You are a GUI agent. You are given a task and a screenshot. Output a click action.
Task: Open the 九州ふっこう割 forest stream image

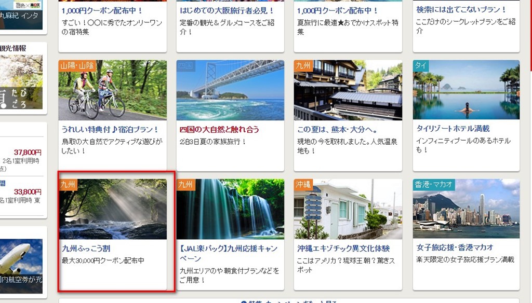coord(112,209)
